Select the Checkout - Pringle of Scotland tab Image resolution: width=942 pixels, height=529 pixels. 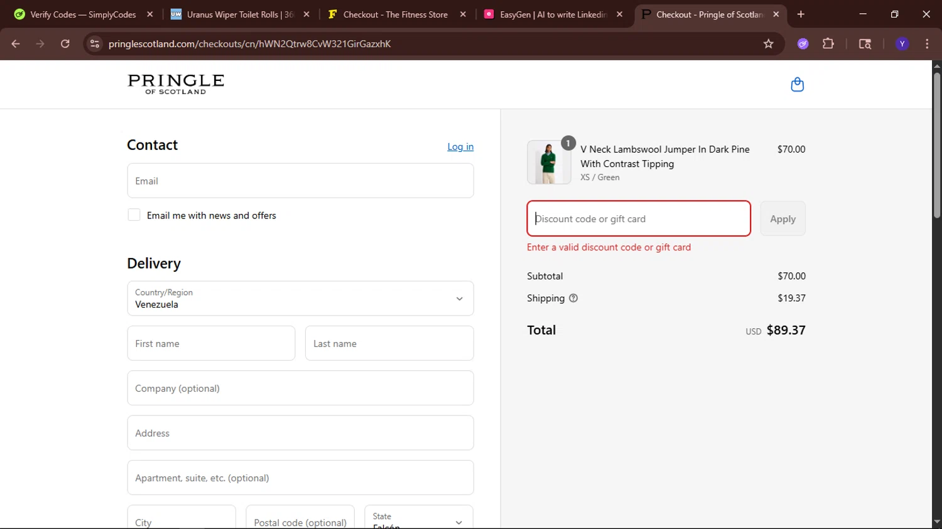pos(709,14)
